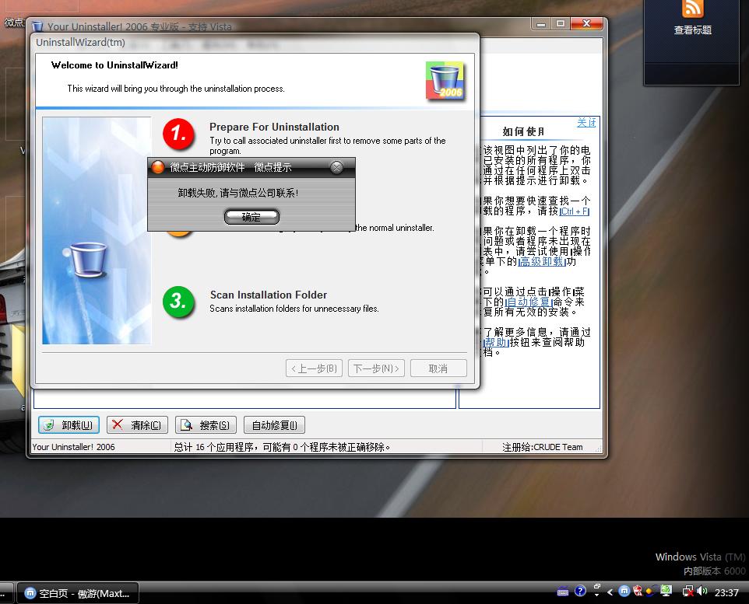Click the Maxthon icon in the system tray
Image resolution: width=749 pixels, height=604 pixels.
click(624, 592)
